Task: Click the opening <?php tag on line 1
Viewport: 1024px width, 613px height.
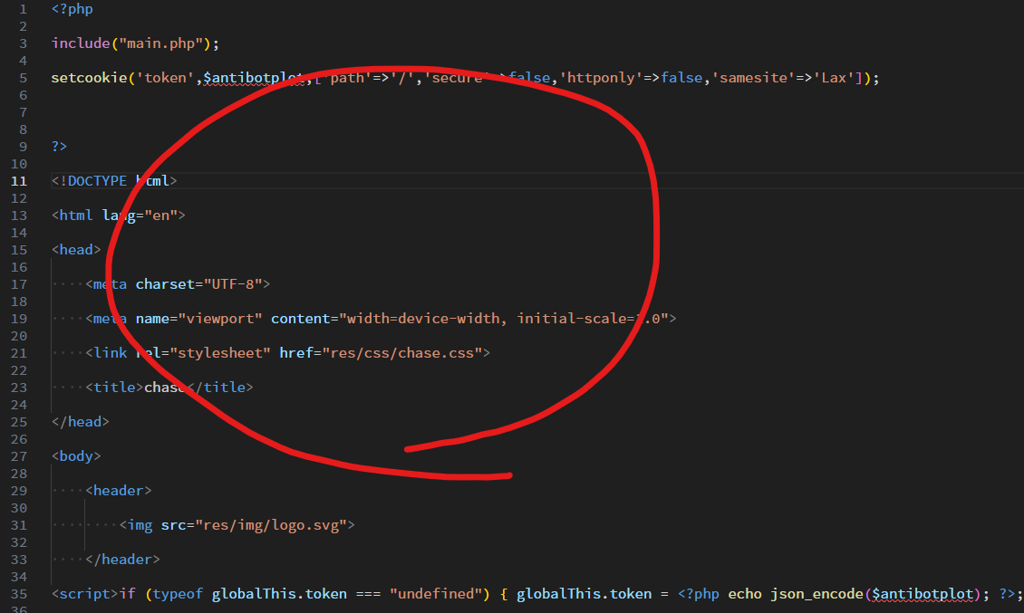Action: click(72, 9)
